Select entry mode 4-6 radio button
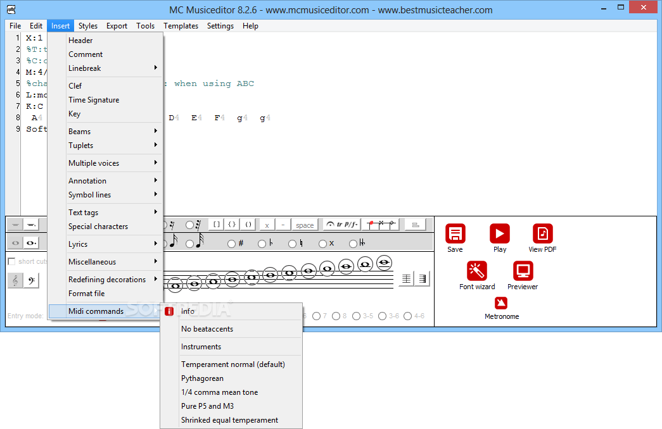This screenshot has width=662, height=429. [x=407, y=316]
